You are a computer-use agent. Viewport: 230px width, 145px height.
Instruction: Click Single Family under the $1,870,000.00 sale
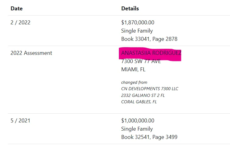(x=137, y=31)
